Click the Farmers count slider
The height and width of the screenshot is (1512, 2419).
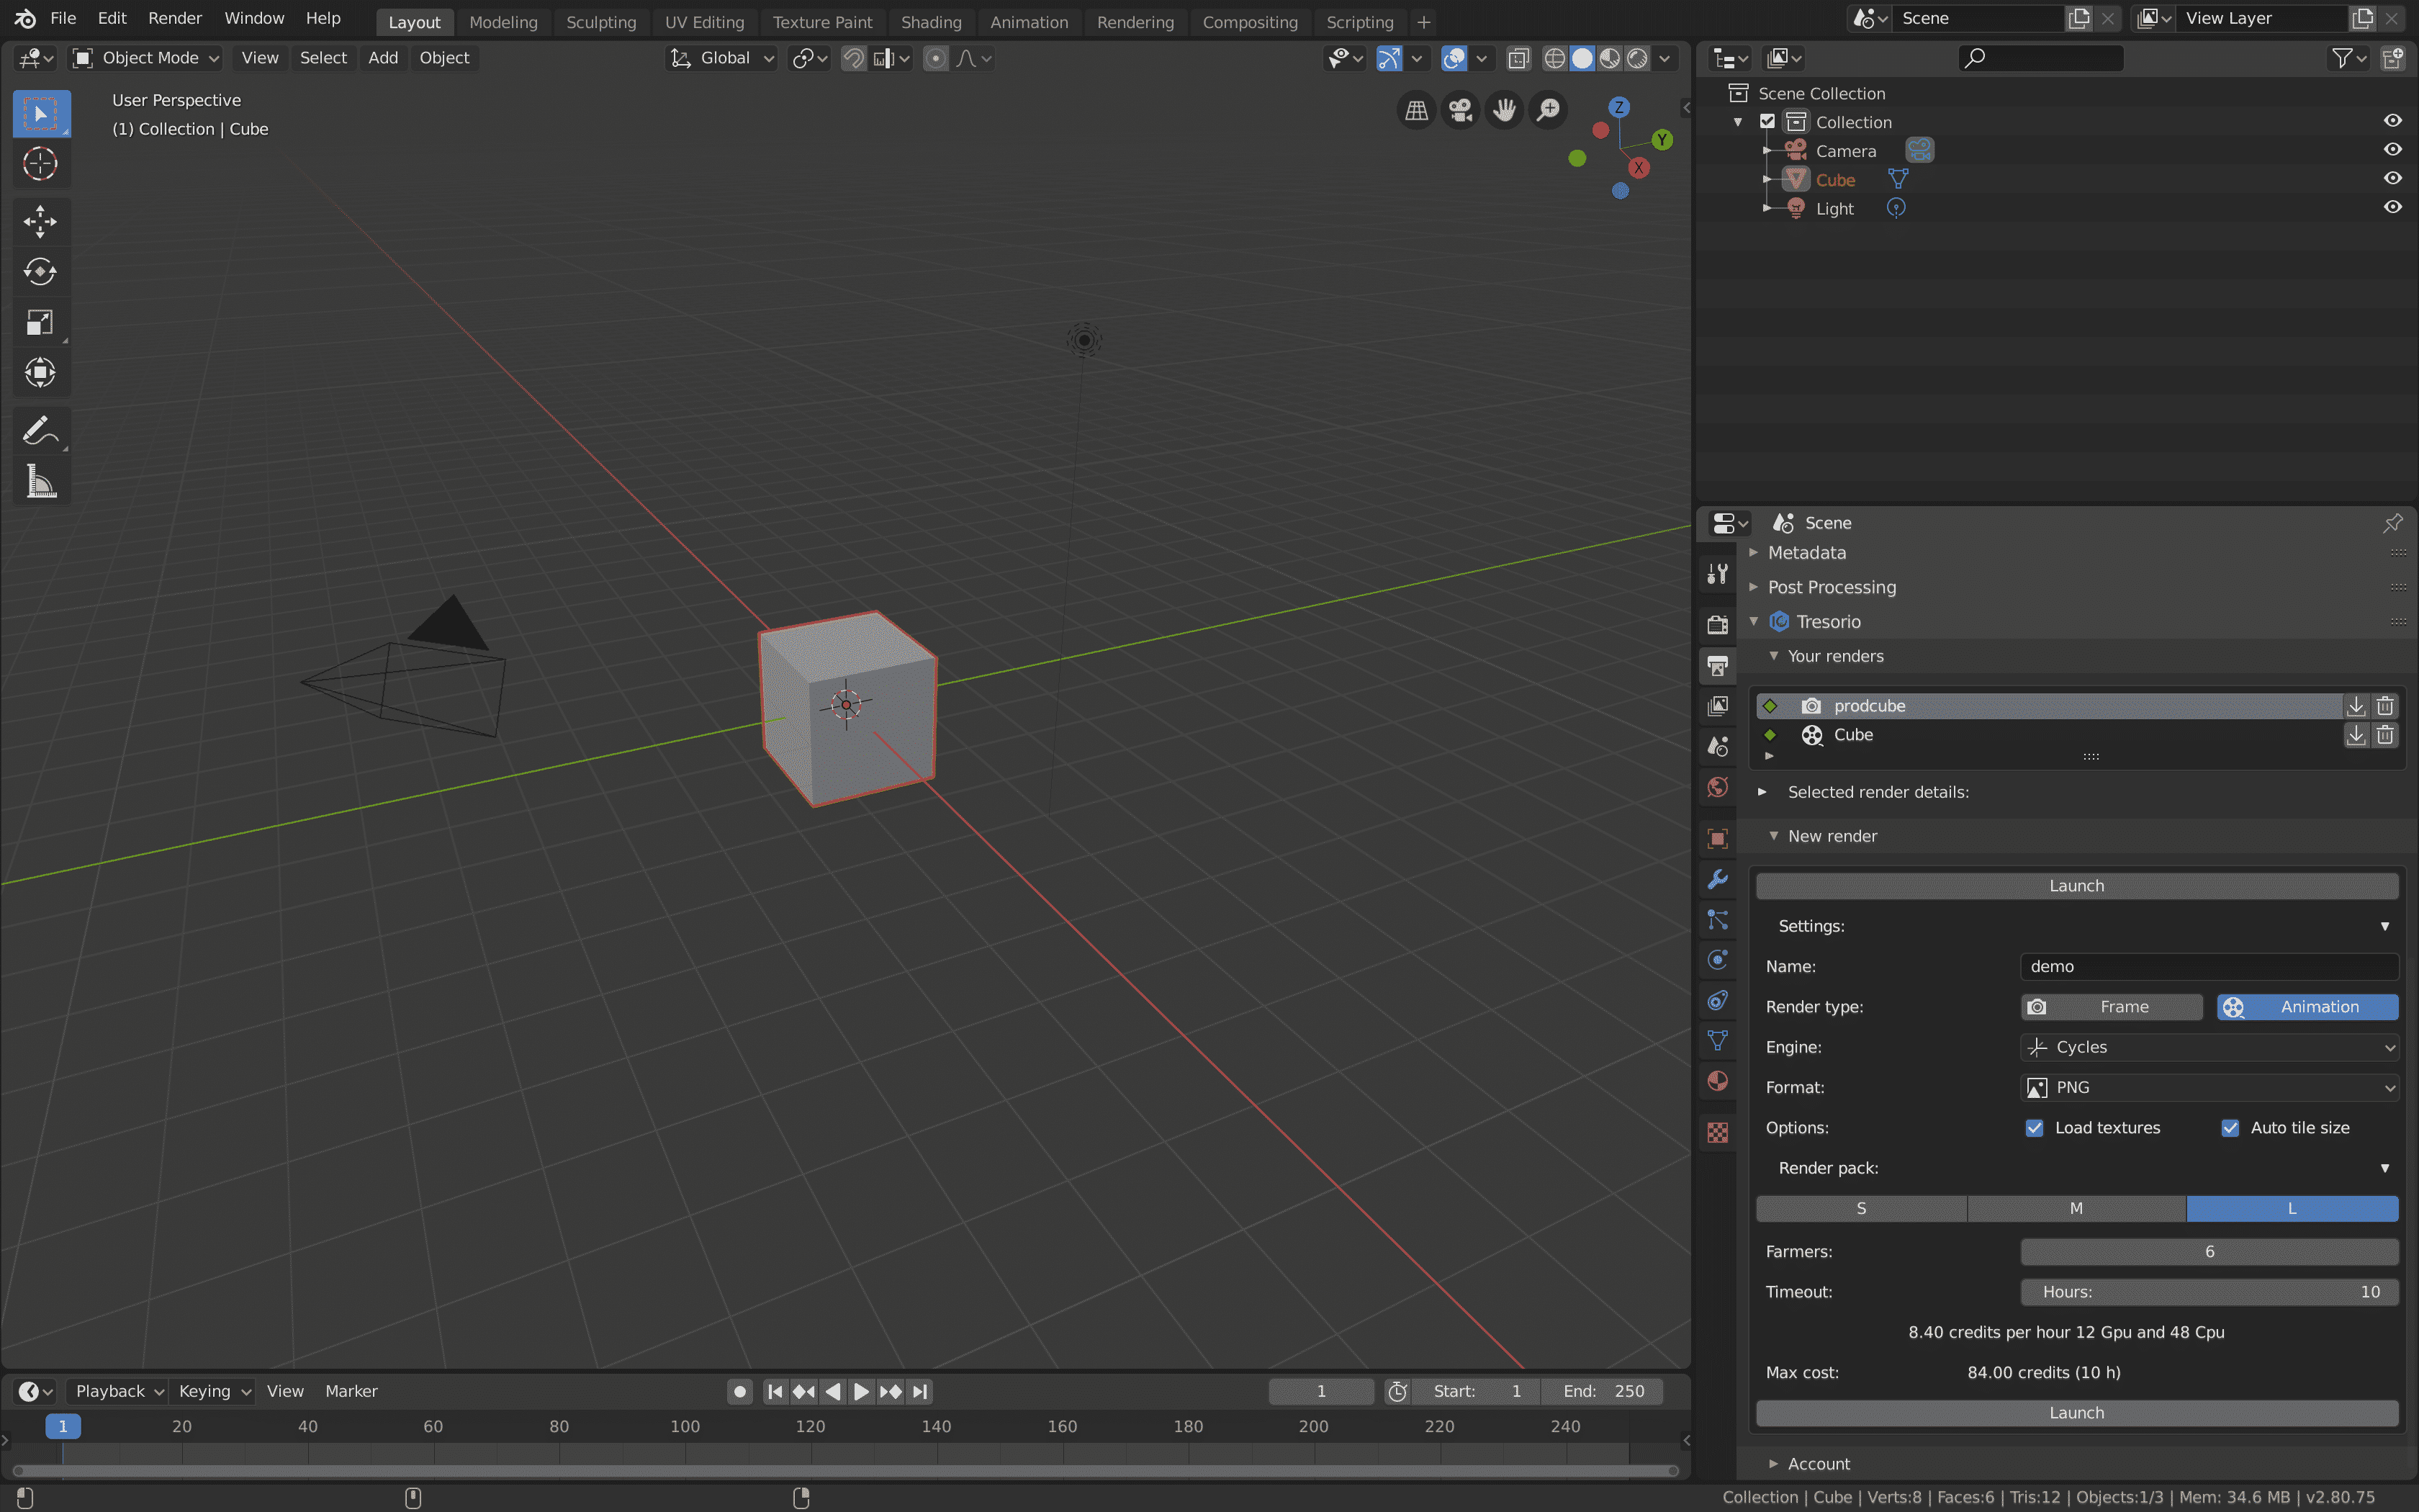2209,1252
